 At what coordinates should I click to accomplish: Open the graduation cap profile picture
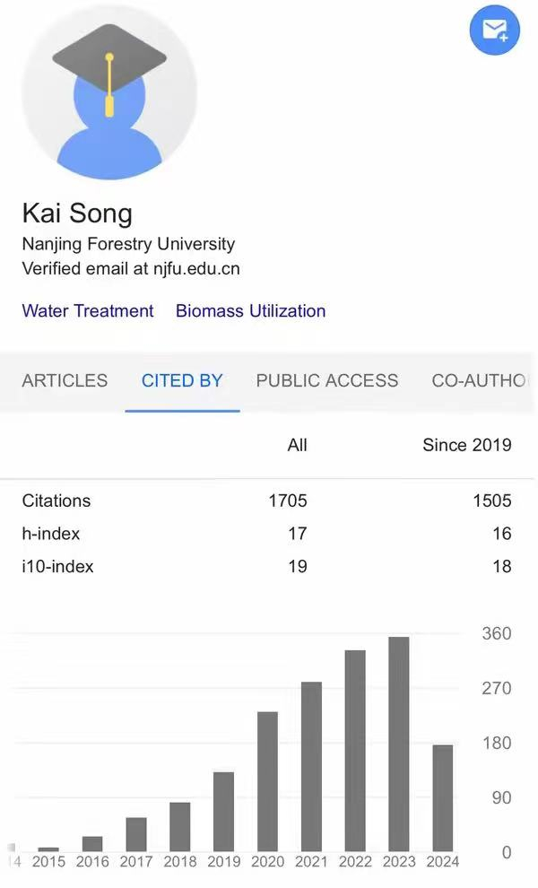[x=108, y=91]
